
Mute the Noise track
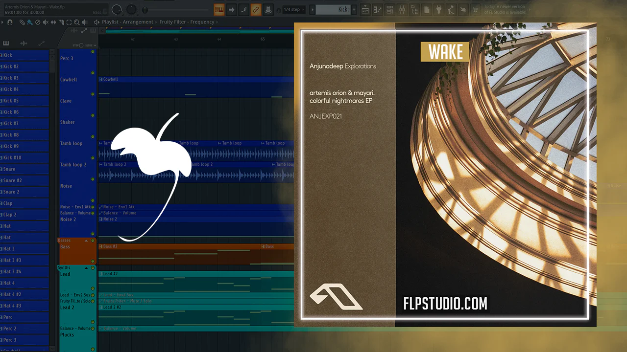93,200
